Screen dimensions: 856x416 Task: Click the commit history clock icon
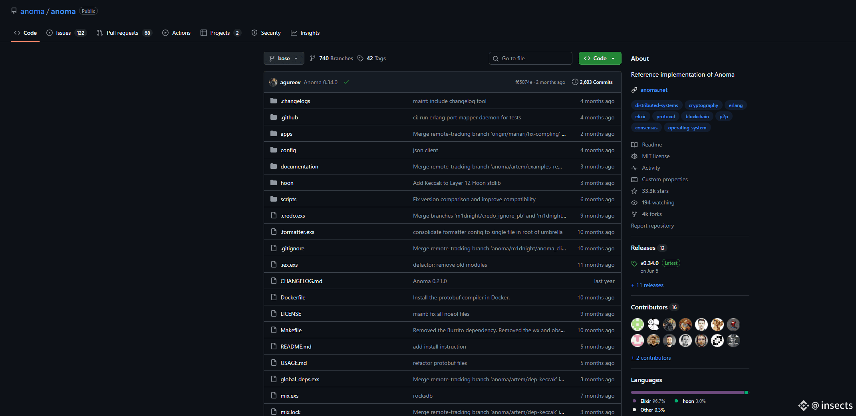coord(575,82)
